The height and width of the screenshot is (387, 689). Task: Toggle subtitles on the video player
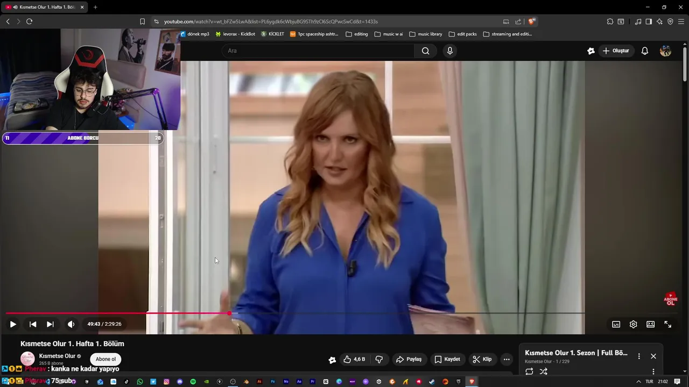coord(616,324)
